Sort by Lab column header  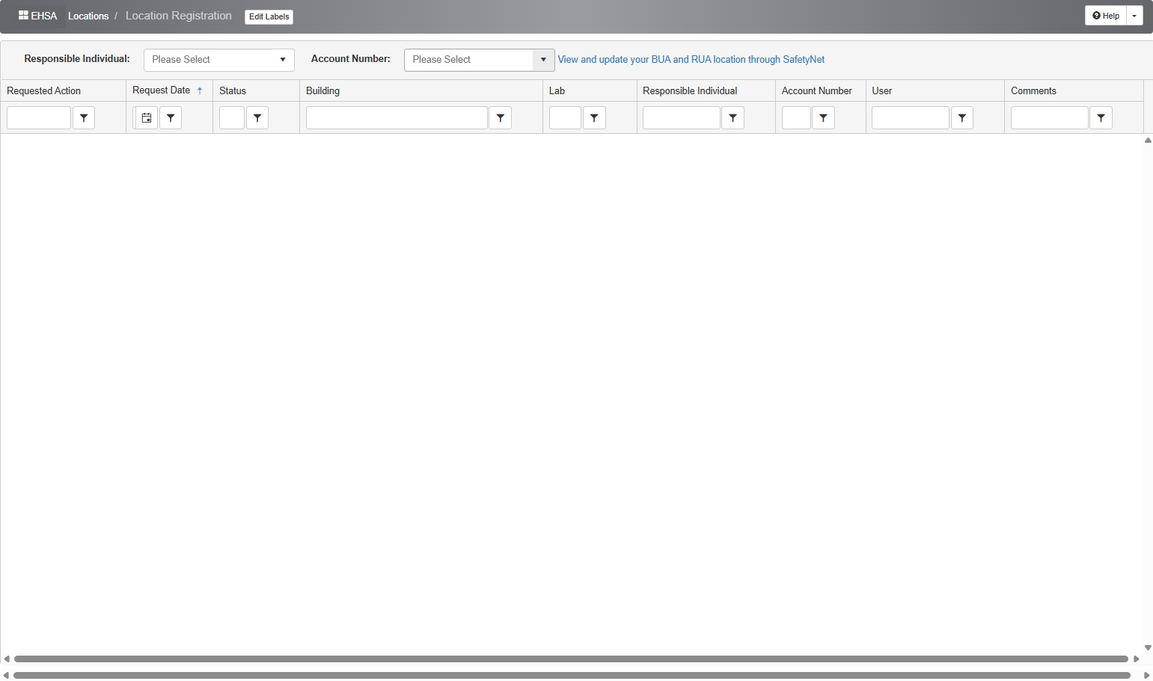tap(557, 90)
